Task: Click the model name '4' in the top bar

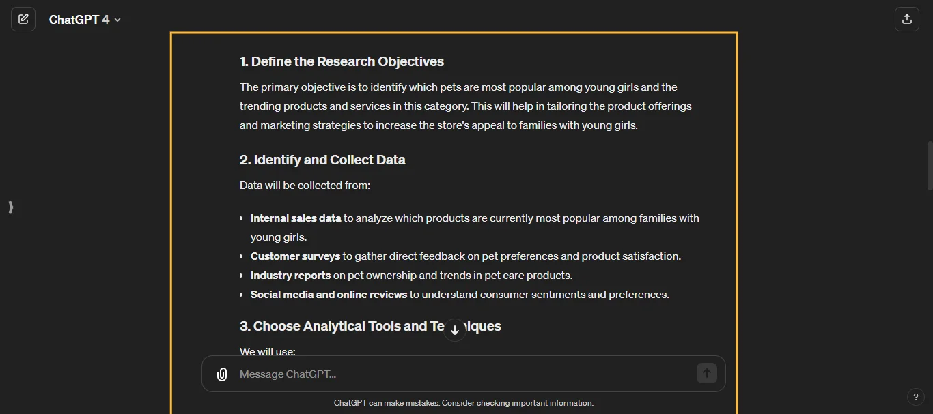Action: click(105, 19)
